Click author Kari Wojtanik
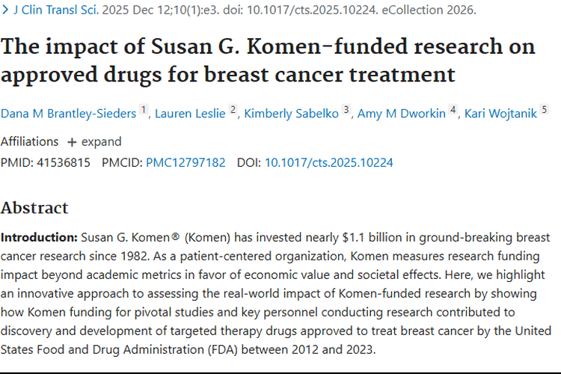The height and width of the screenshot is (374, 561). (x=500, y=114)
